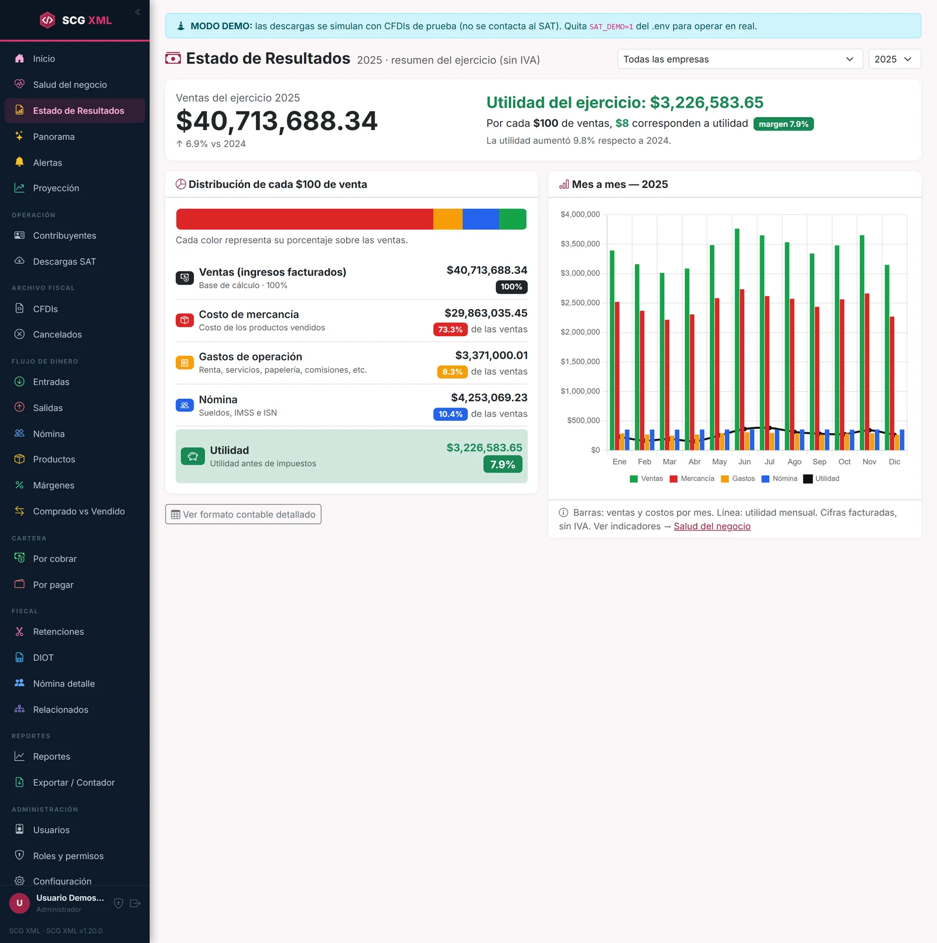Click the percent icon next to Márgenes

coord(19,485)
